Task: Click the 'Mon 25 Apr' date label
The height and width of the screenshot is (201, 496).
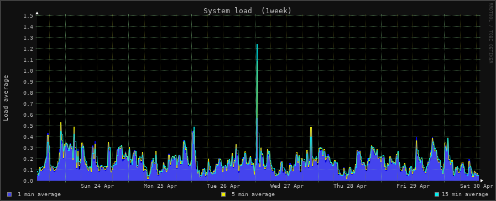Action: click(x=160, y=186)
